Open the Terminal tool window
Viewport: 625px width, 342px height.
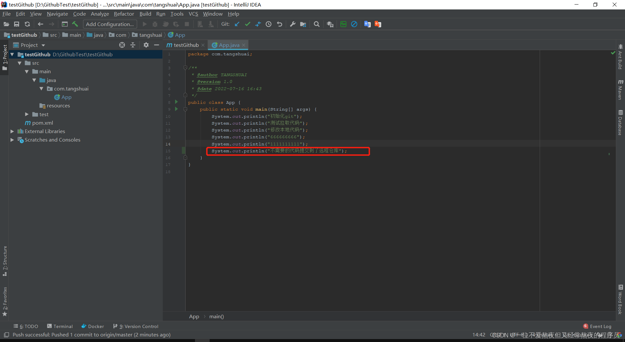click(x=60, y=326)
